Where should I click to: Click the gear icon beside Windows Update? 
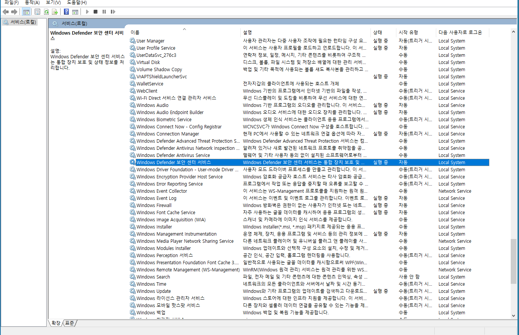pyautogui.click(x=133, y=291)
